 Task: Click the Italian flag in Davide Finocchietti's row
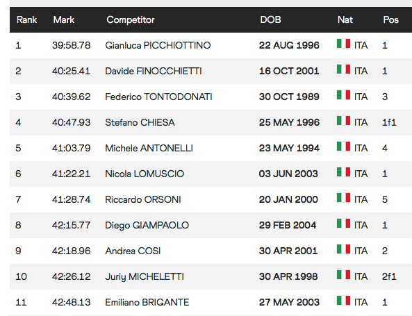point(343,69)
